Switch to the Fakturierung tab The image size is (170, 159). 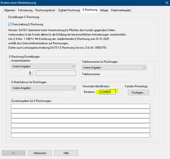coord(25,10)
